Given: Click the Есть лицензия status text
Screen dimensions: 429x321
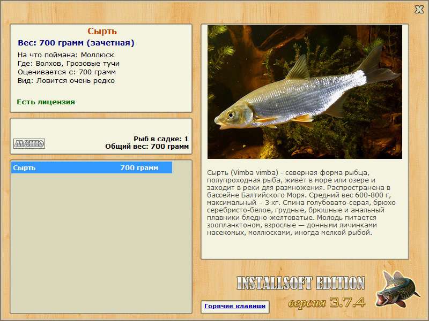Looking at the screenshot, I should (x=46, y=102).
